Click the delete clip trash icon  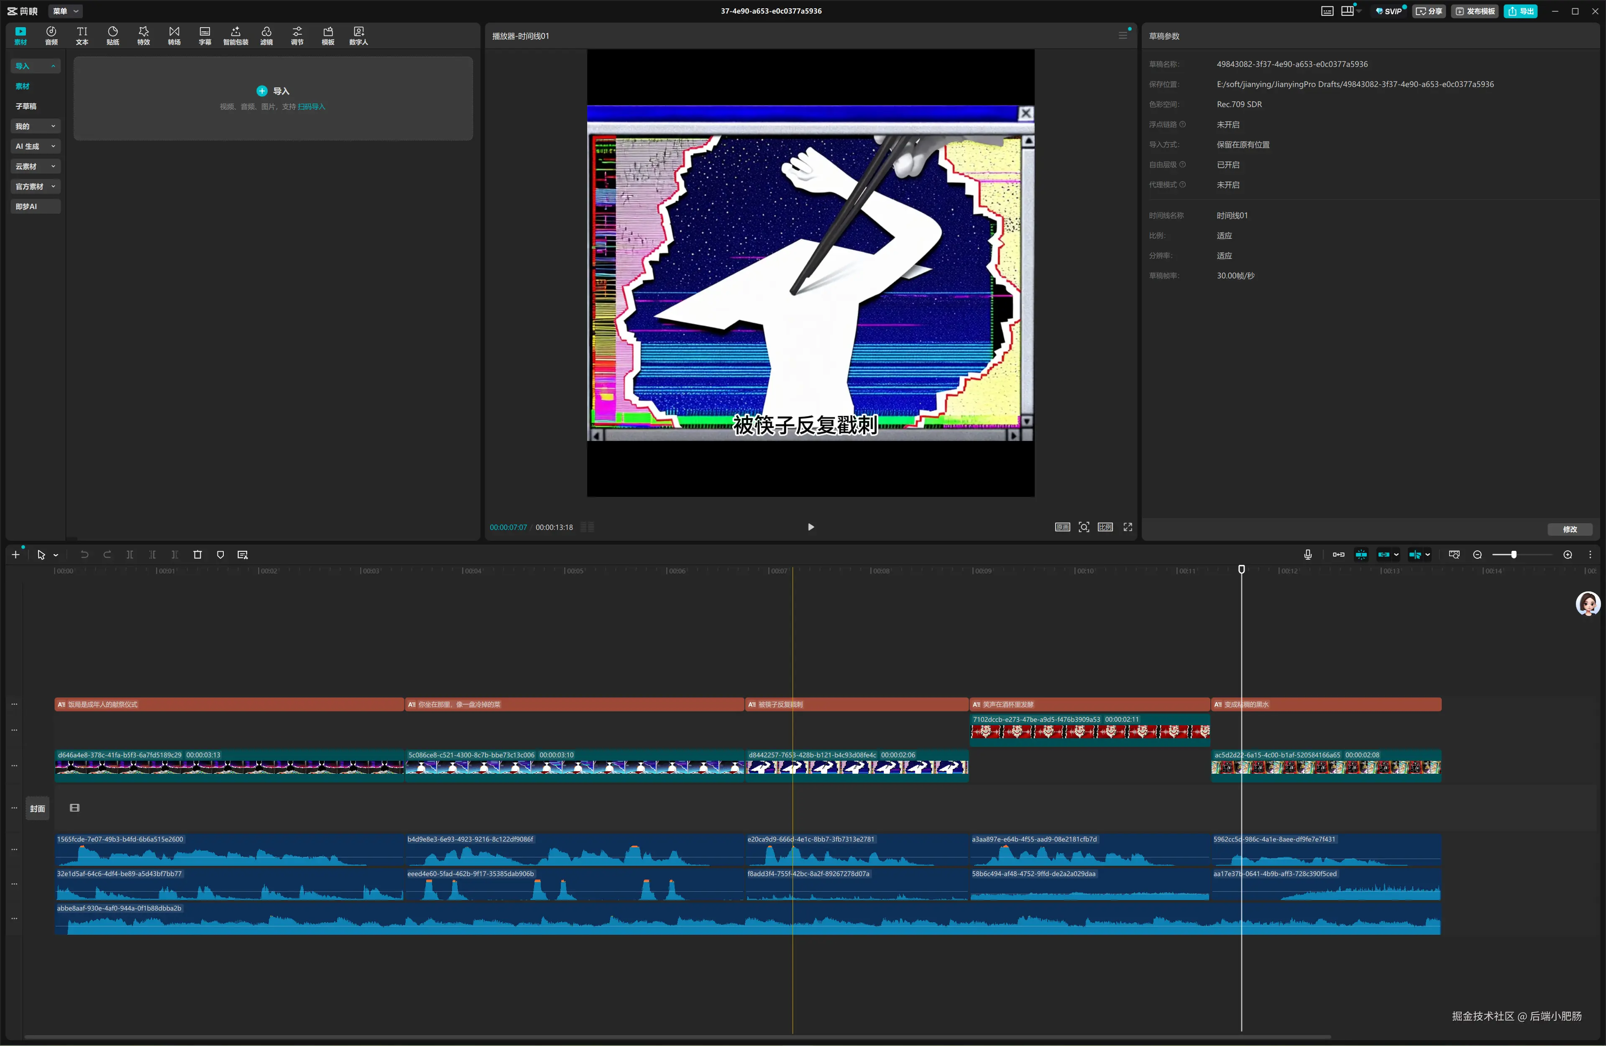tap(198, 555)
